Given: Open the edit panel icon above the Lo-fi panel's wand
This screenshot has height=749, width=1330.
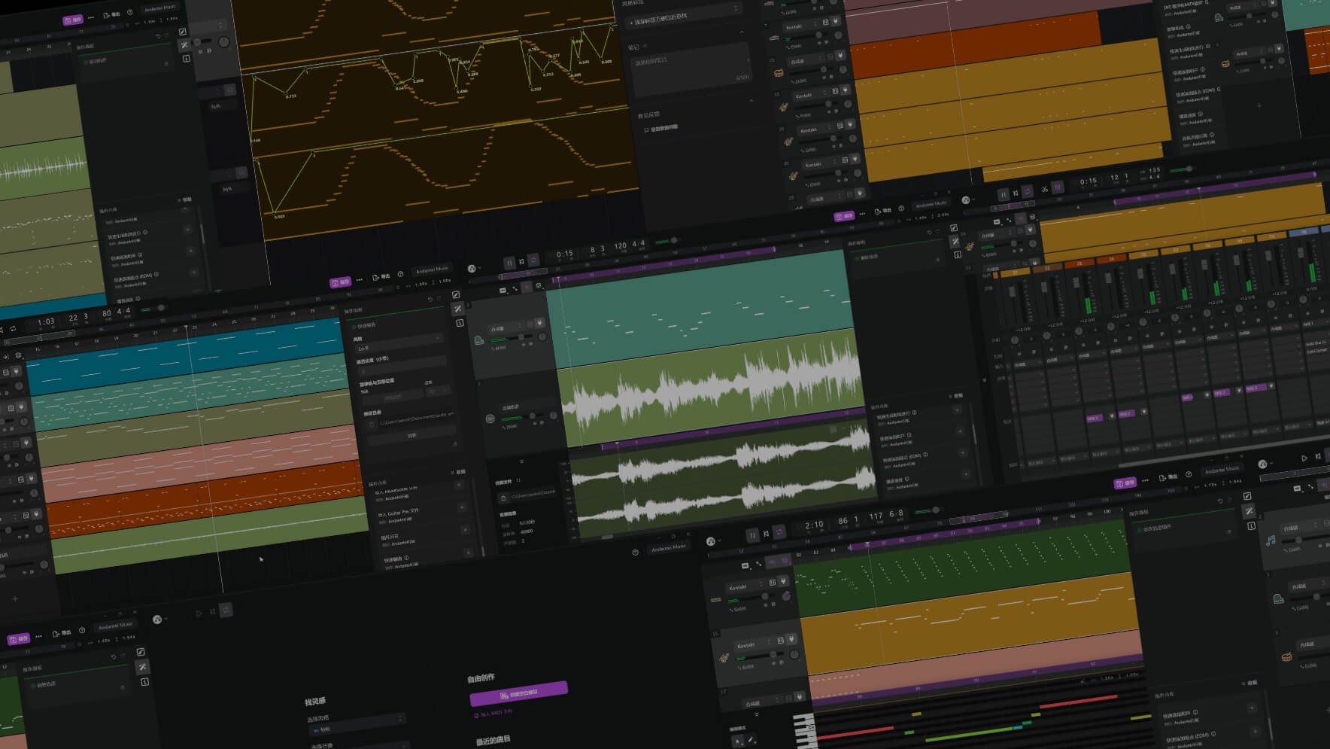Looking at the screenshot, I should pos(457,295).
